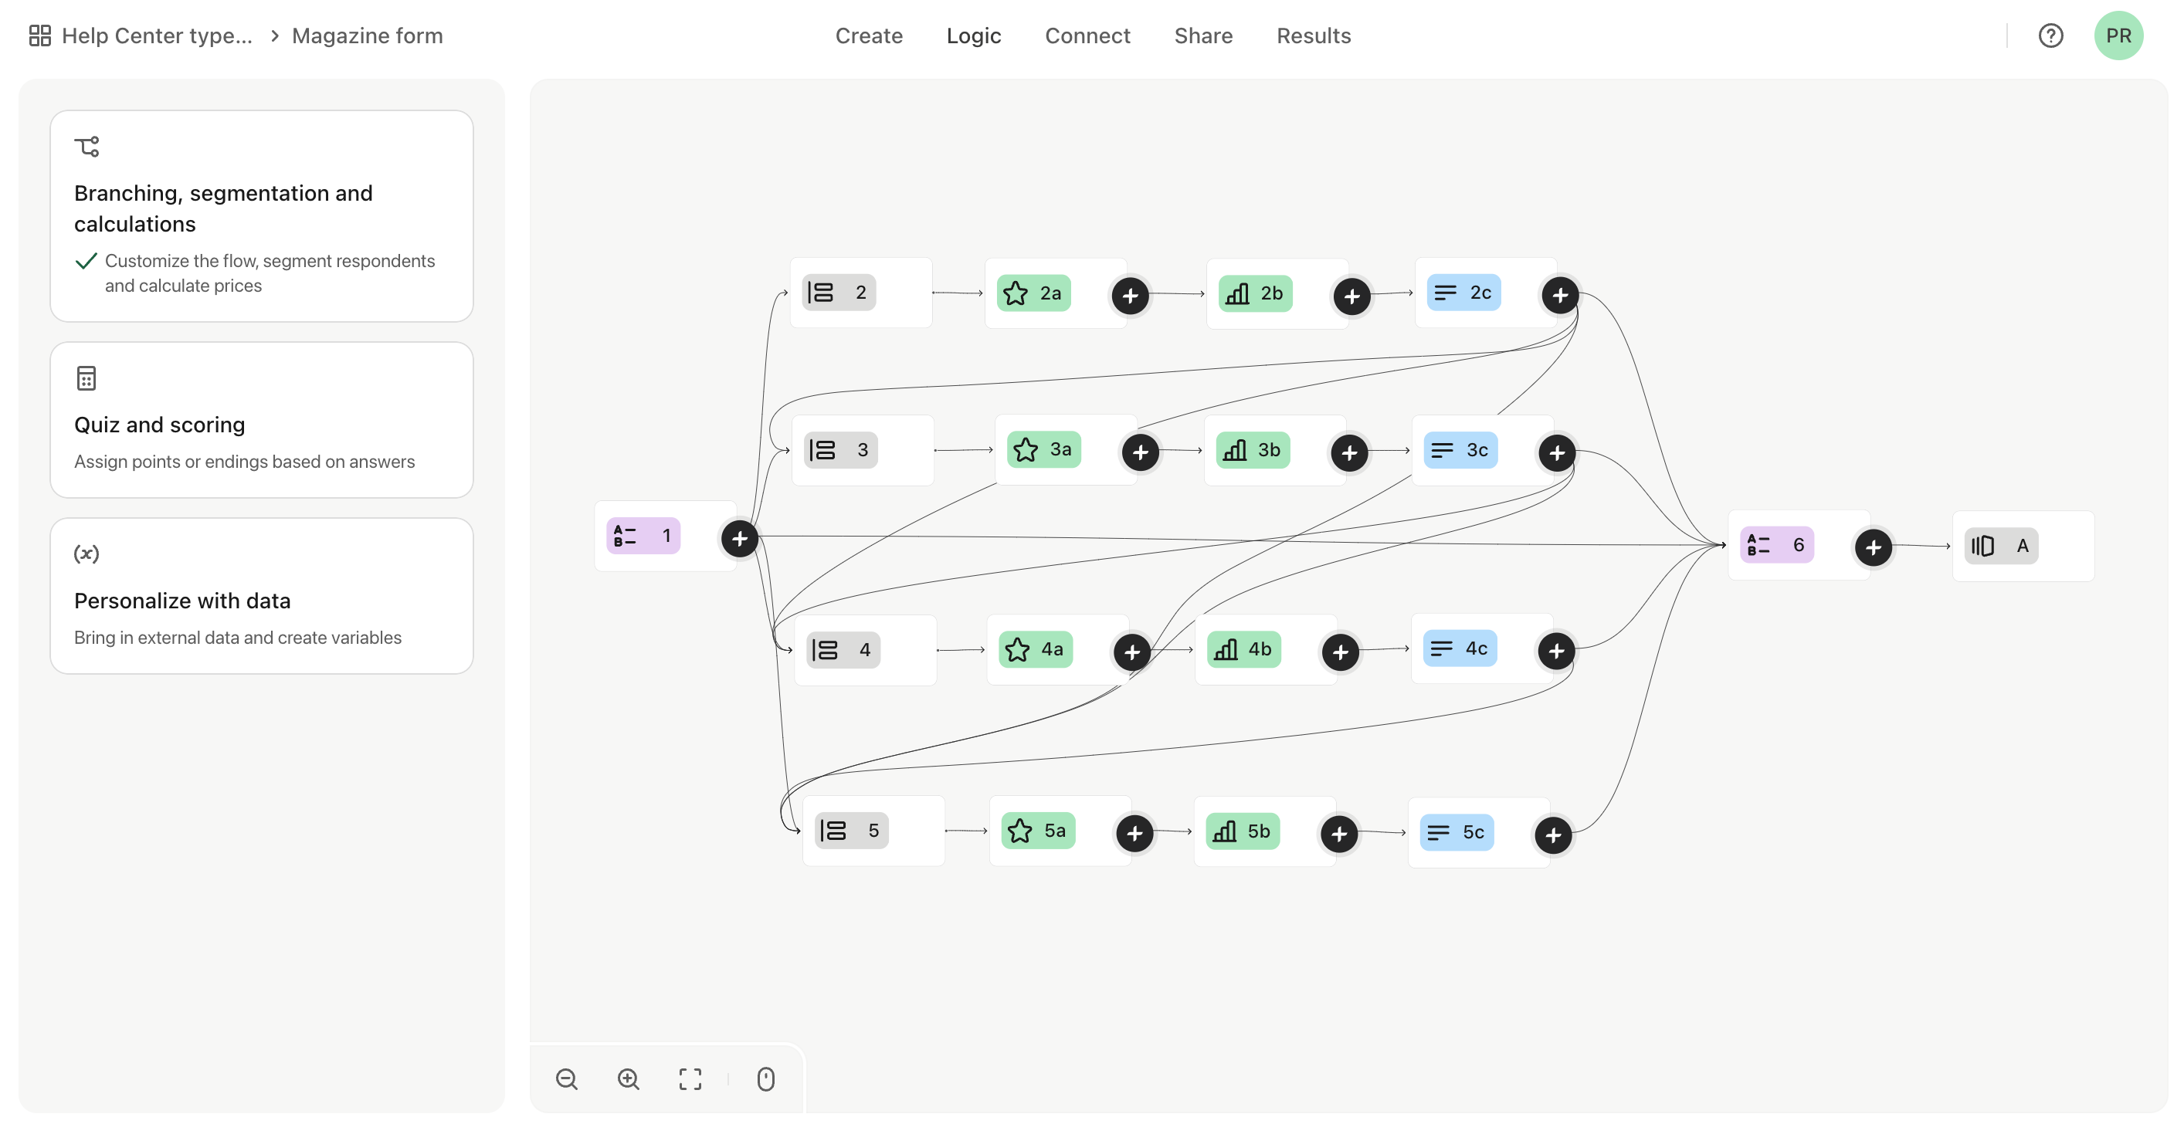This screenshot has width=2184, height=1124.
Task: Add logic after node 3b
Action: click(x=1349, y=452)
